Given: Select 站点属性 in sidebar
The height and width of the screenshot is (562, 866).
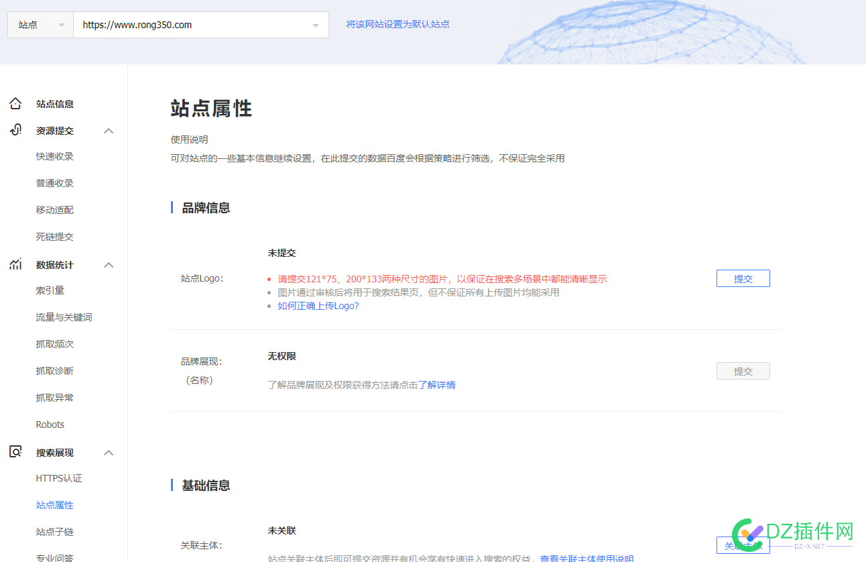Looking at the screenshot, I should tap(55, 505).
